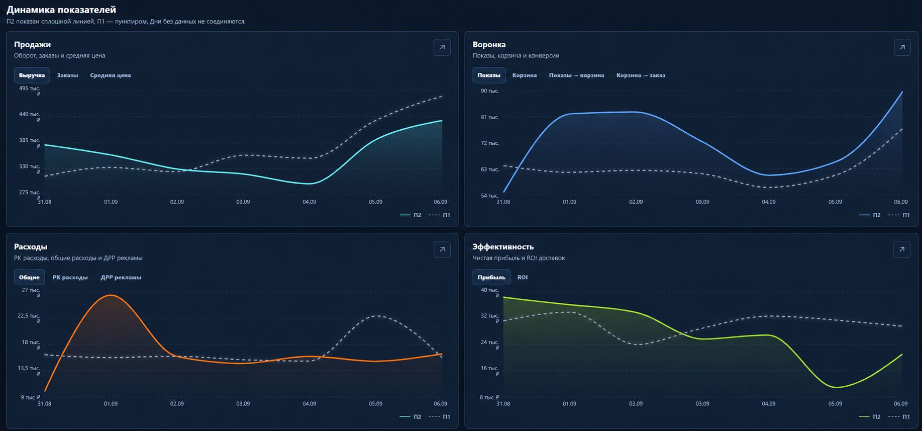Toggle the П1 legend in Расходы chart
The height and width of the screenshot is (431, 922).
(440, 416)
